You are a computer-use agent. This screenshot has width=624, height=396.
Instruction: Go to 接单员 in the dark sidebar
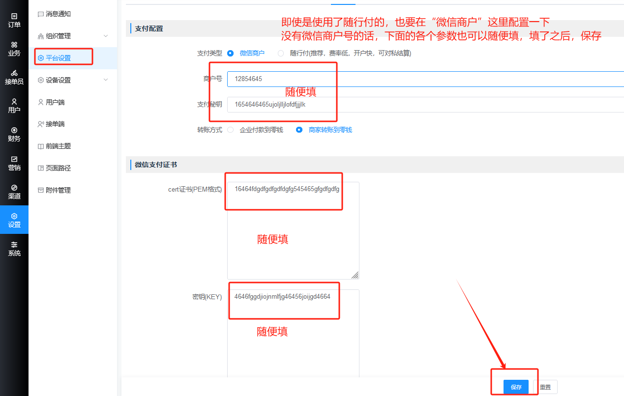[x=14, y=77]
